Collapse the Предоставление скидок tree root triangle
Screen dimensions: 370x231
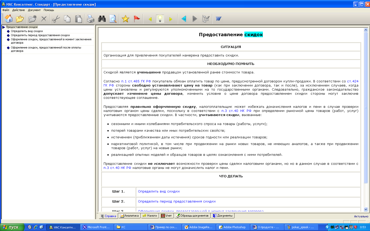4,27
